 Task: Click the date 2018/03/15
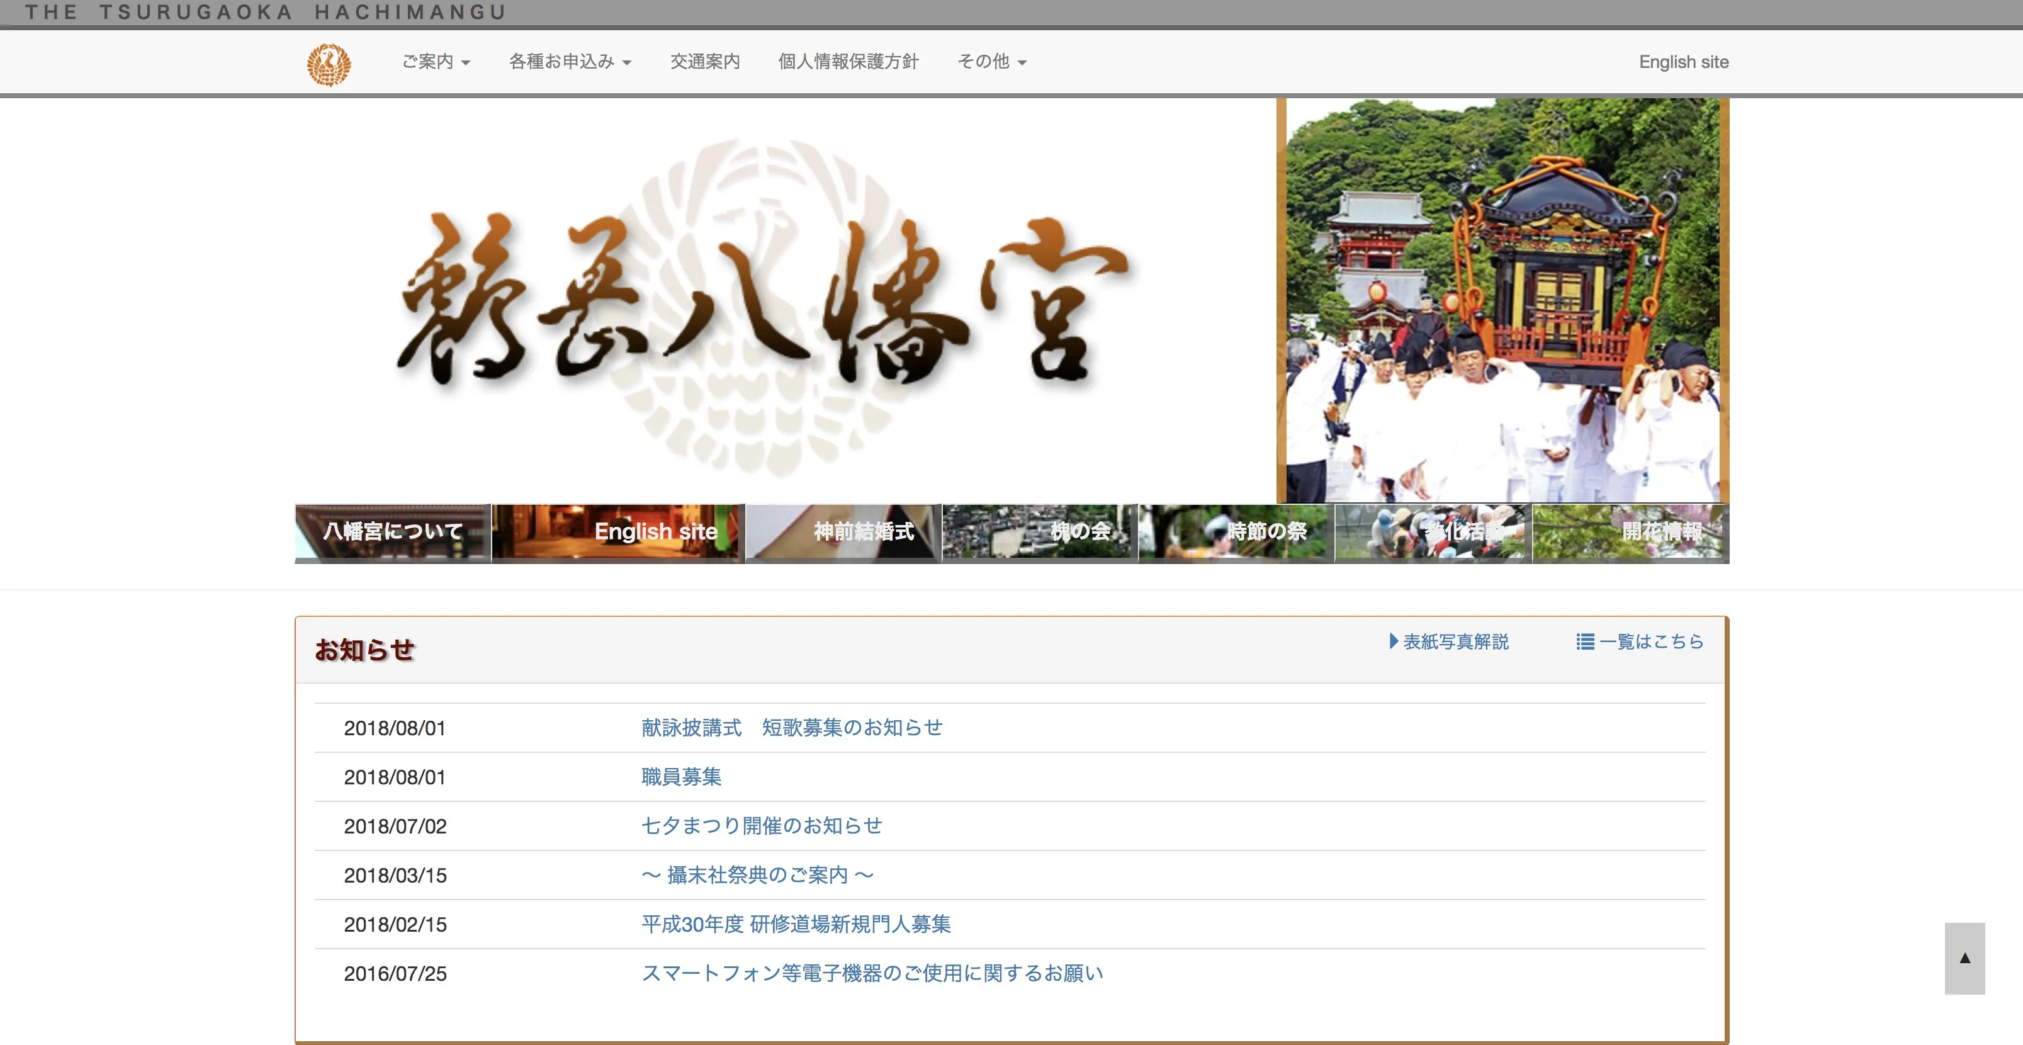pyautogui.click(x=395, y=876)
